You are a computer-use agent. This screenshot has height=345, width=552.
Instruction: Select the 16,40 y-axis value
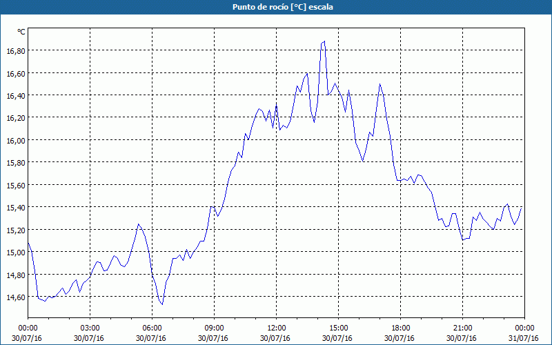[x=16, y=96]
